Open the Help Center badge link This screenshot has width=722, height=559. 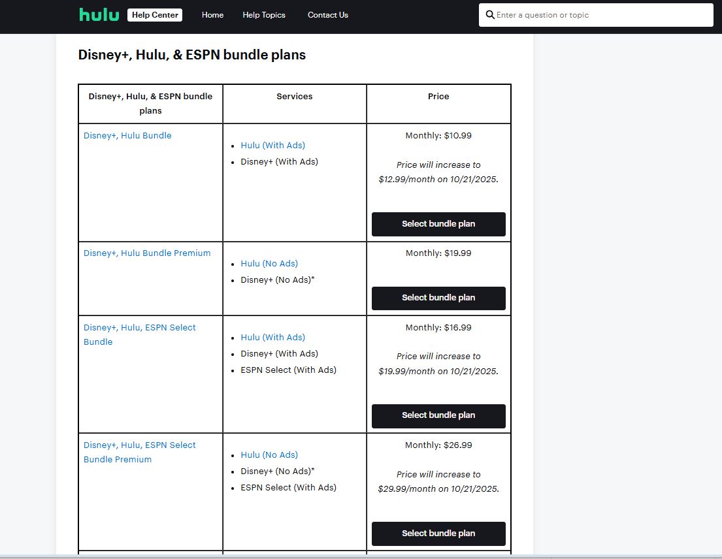[155, 15]
